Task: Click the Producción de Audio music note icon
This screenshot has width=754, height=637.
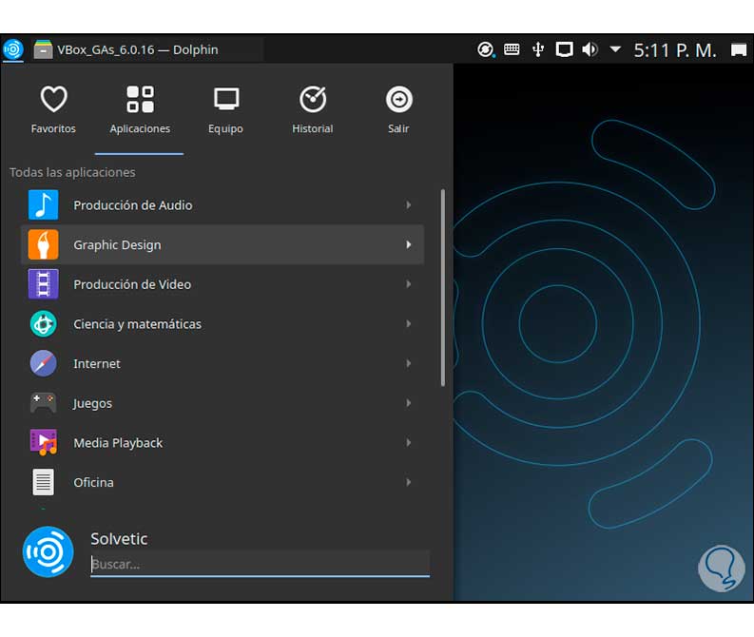Action: (44, 204)
